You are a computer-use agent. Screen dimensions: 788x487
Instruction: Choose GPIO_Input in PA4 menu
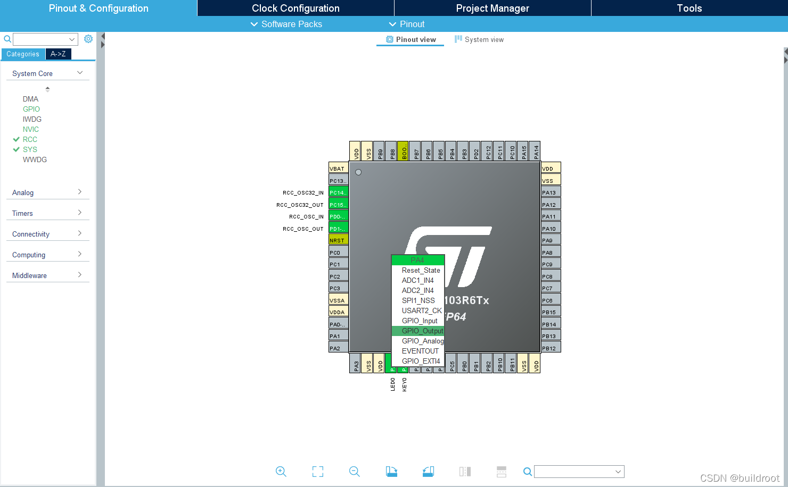418,321
